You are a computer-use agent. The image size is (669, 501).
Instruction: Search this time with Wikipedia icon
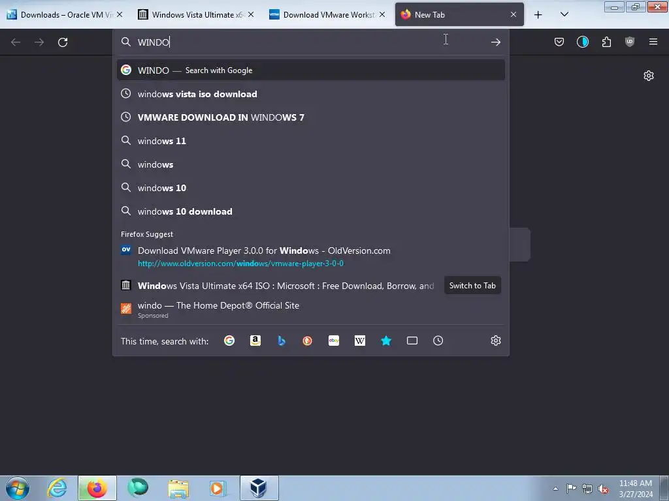tap(360, 341)
